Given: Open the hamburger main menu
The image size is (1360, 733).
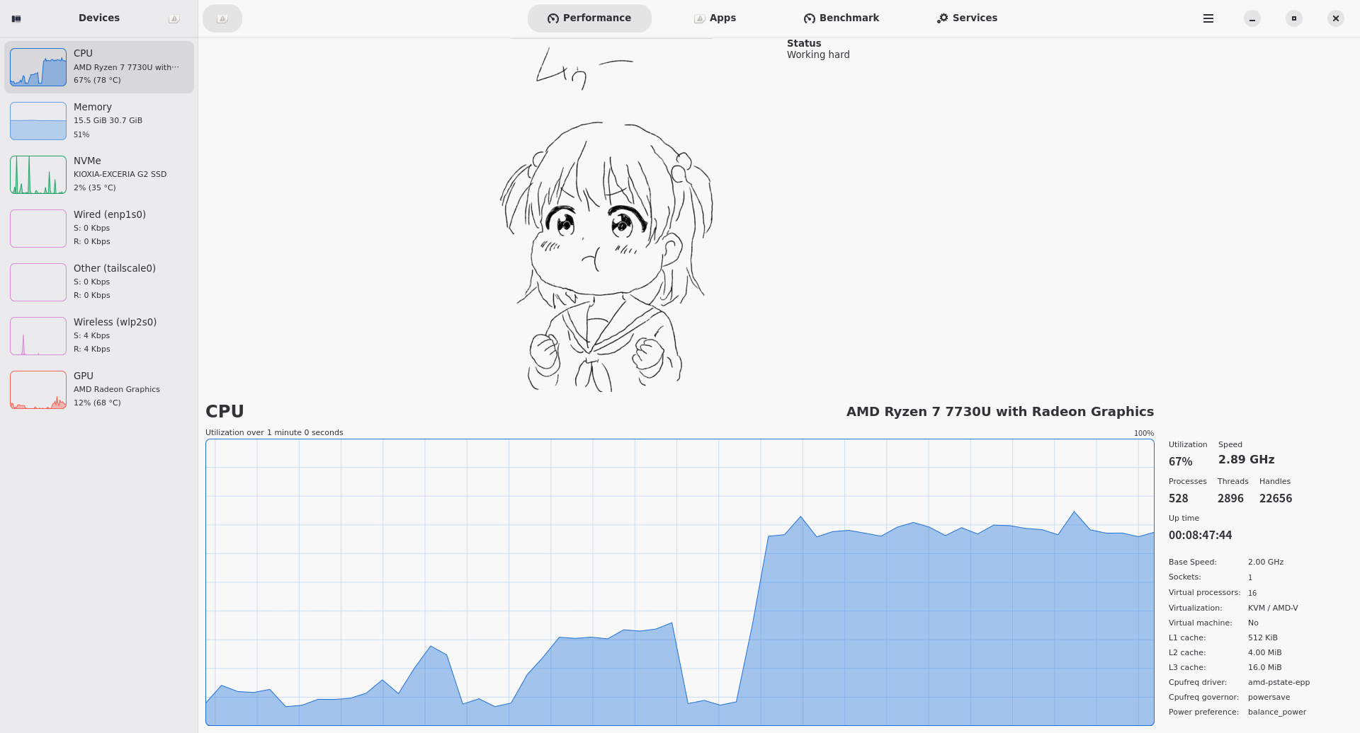Looking at the screenshot, I should click(1208, 18).
